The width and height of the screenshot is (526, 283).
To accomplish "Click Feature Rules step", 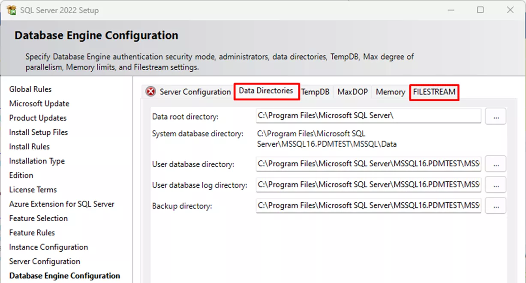I will pyautogui.click(x=32, y=233).
